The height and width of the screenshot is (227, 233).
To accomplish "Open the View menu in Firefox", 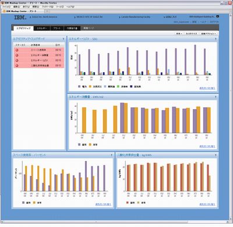I will click(26, 6).
